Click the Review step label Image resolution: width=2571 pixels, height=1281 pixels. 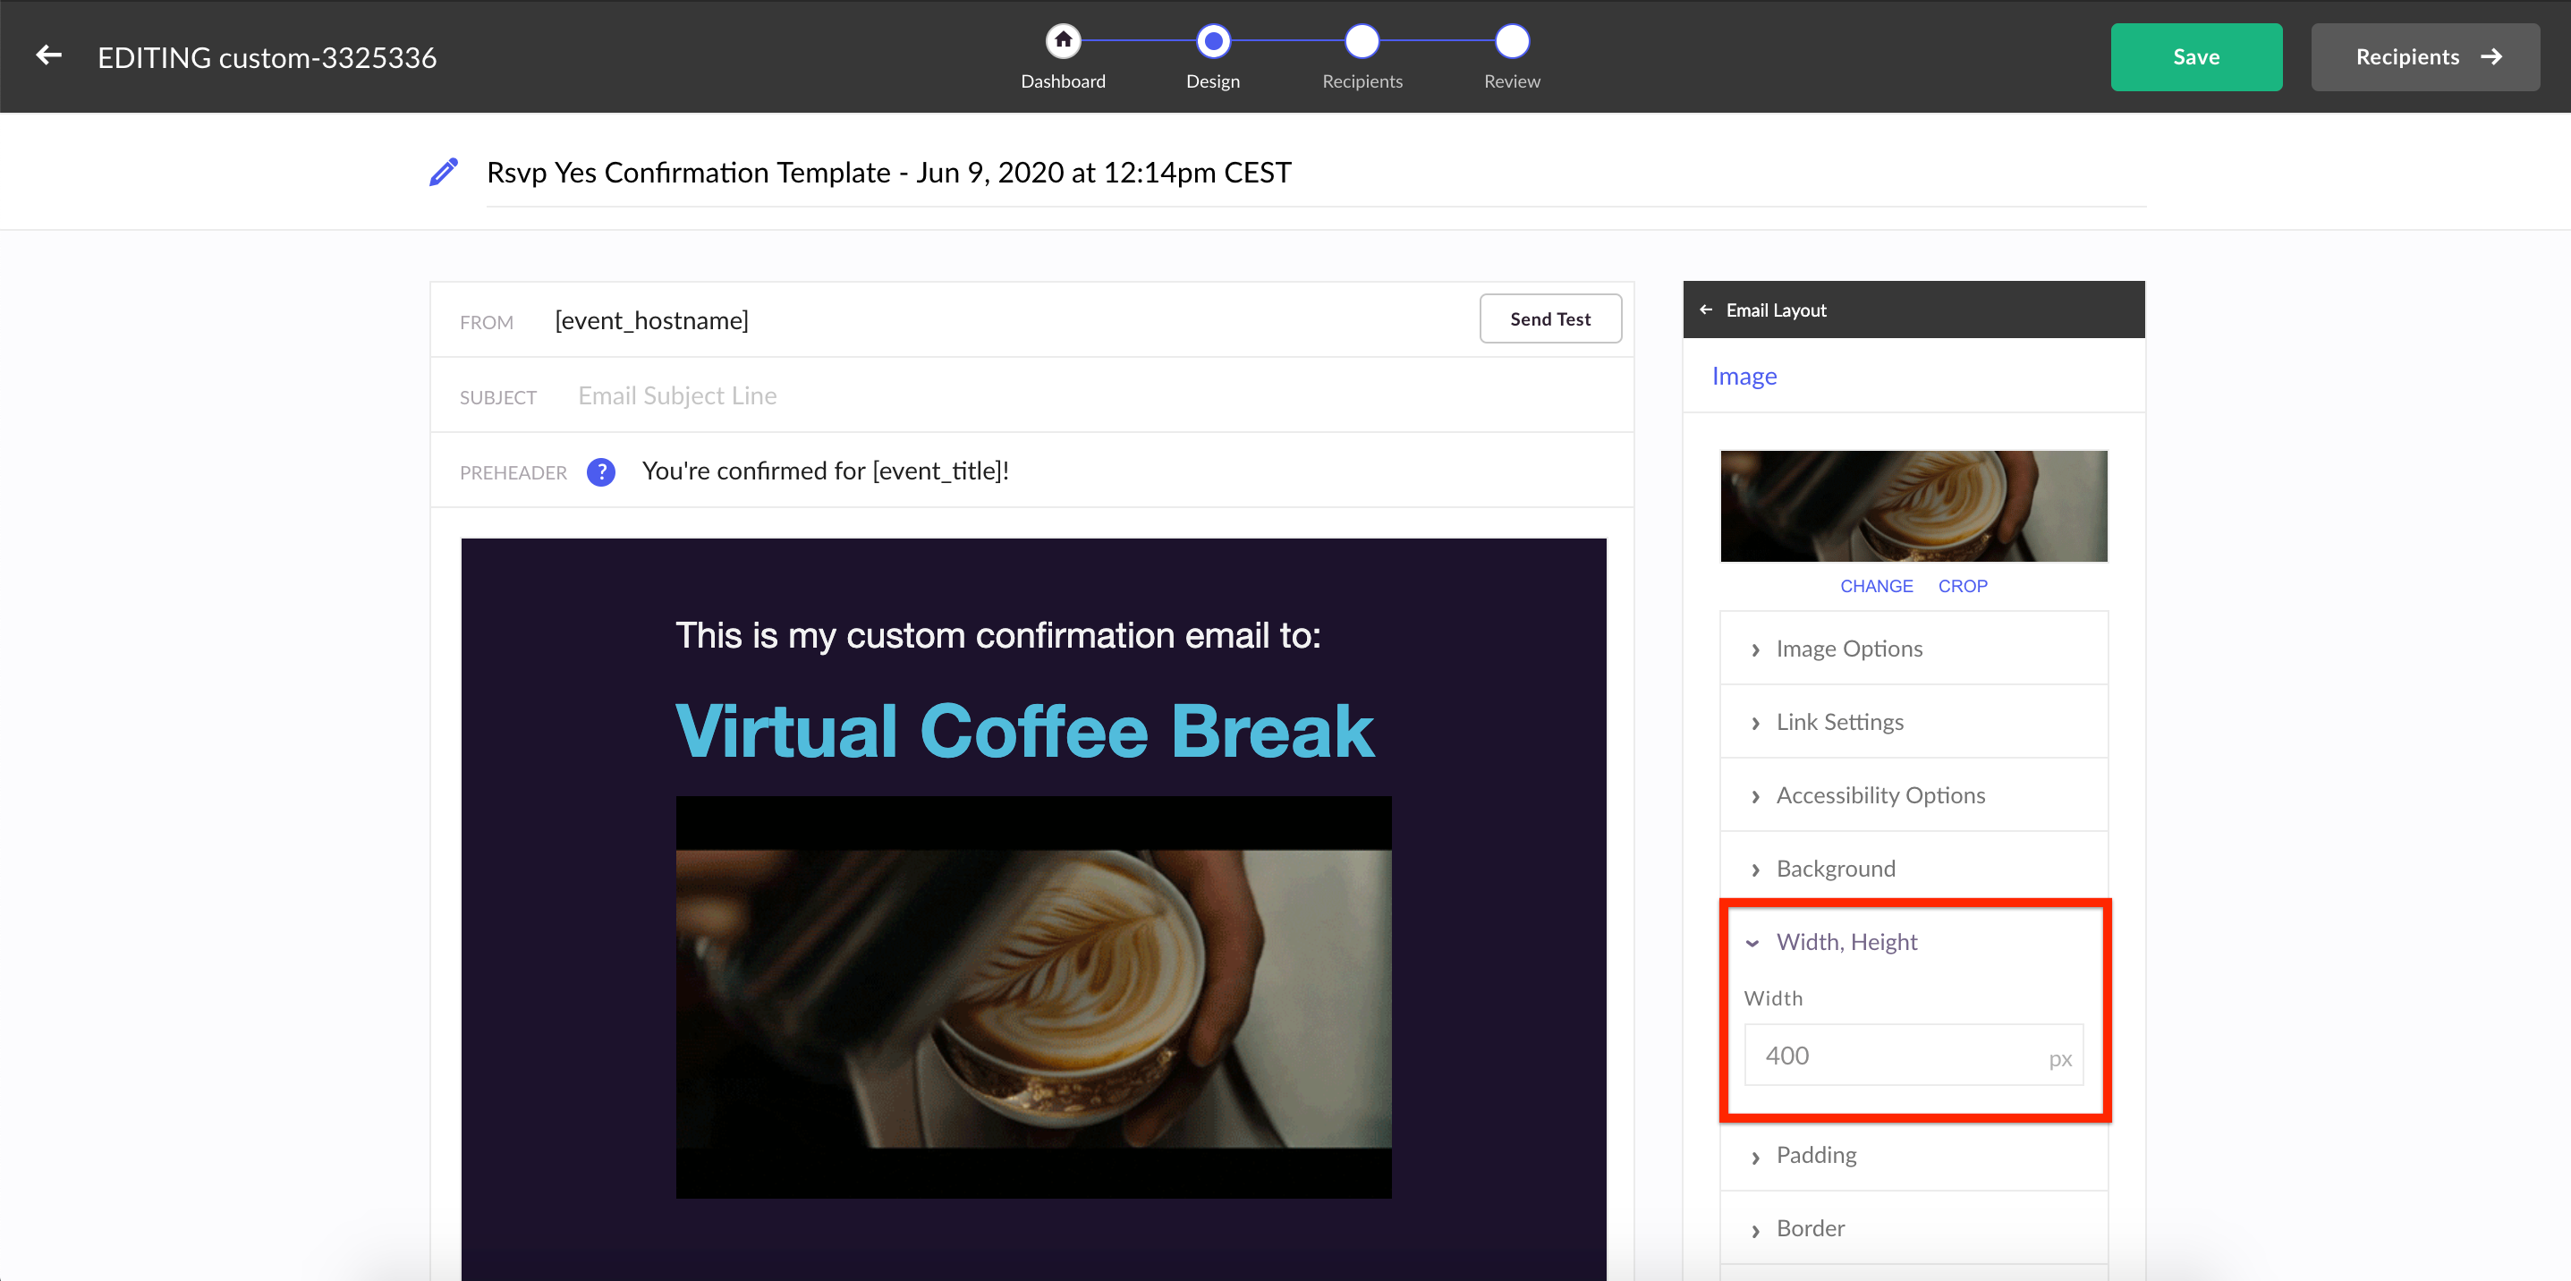tap(1512, 81)
